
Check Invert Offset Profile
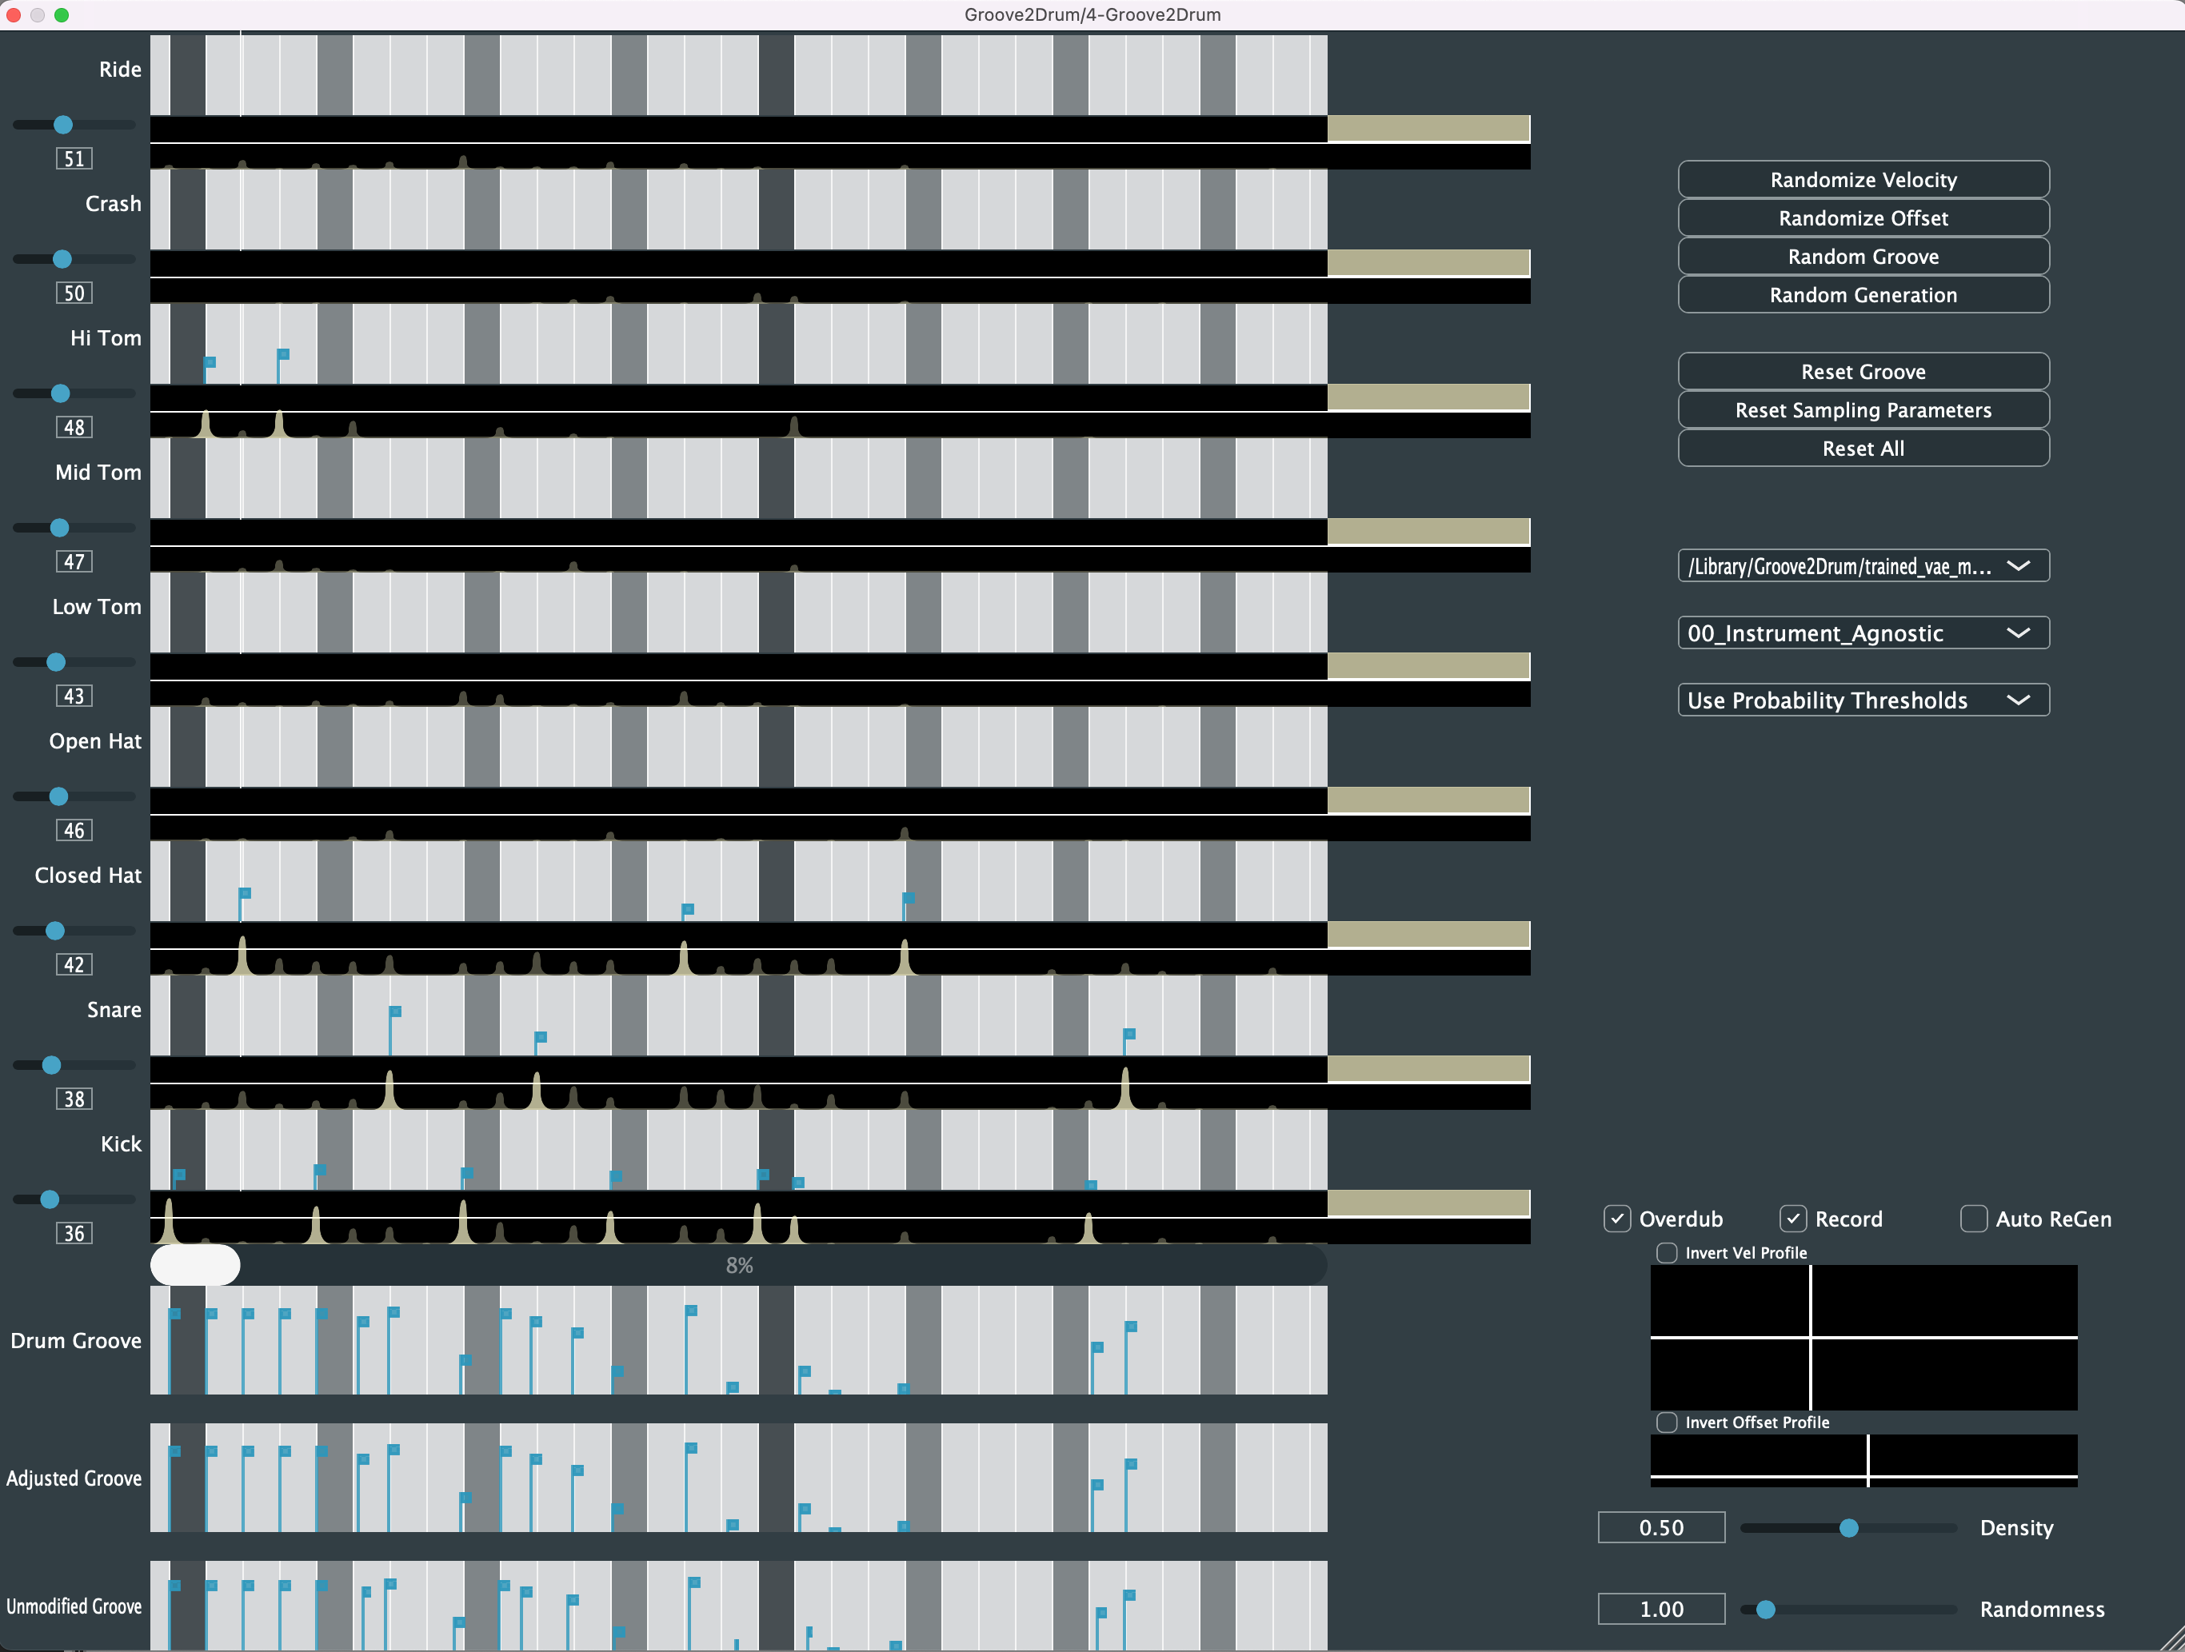pyautogui.click(x=1667, y=1422)
